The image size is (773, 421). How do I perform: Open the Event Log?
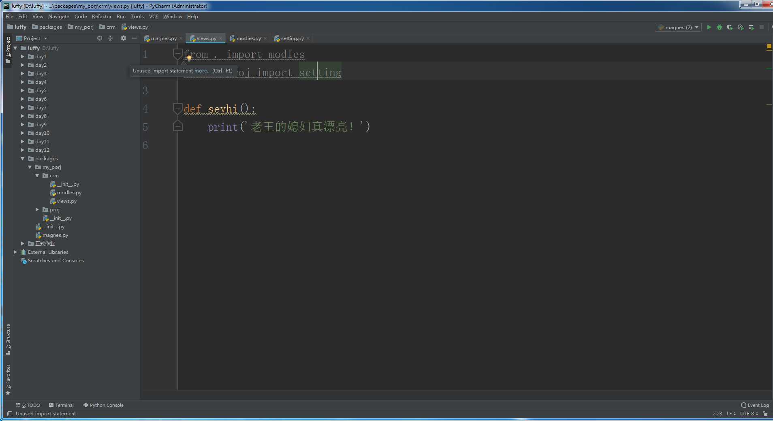(755, 405)
